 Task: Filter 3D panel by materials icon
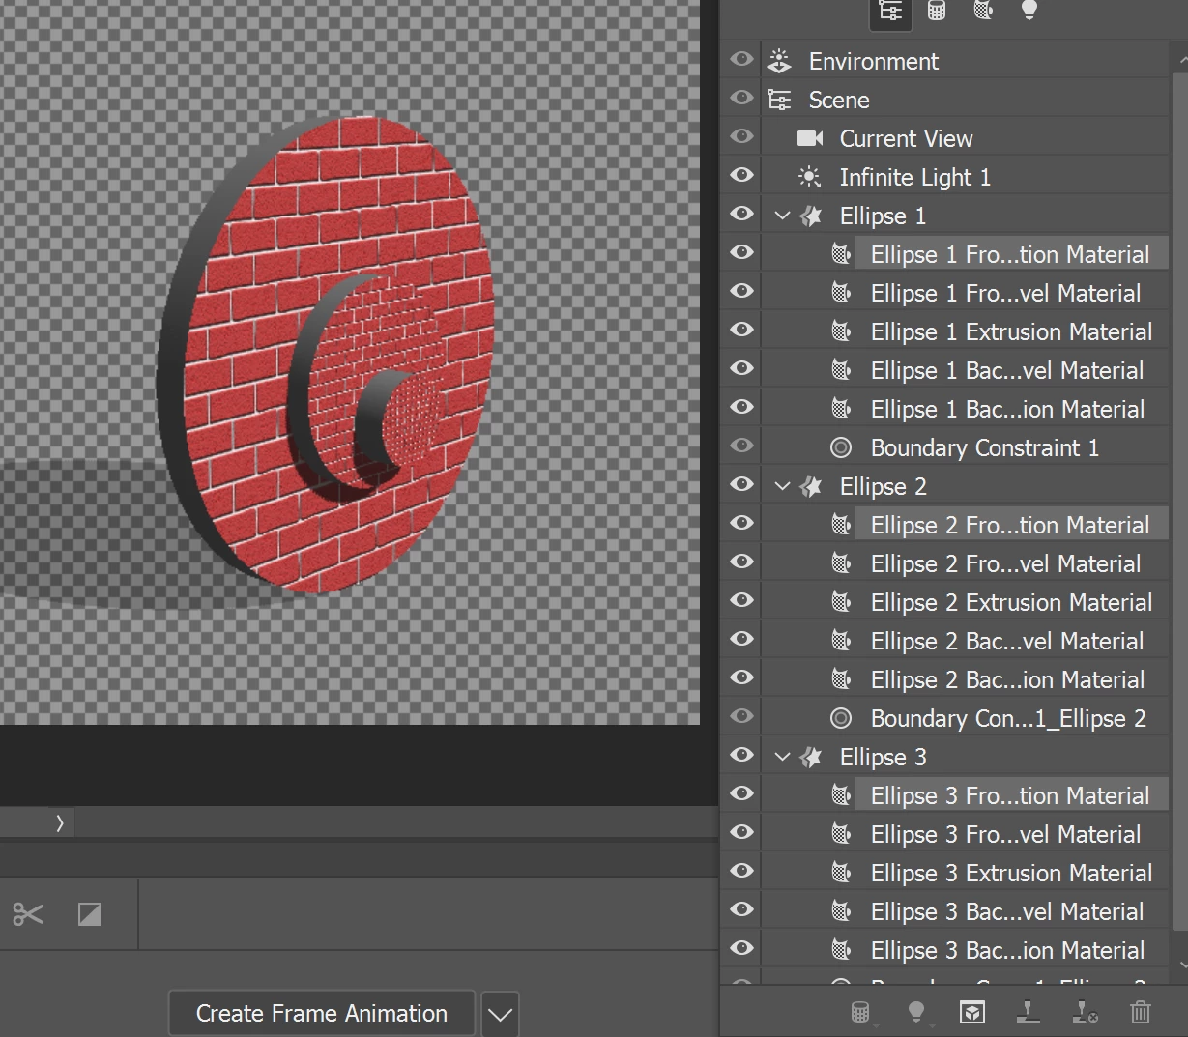click(x=983, y=11)
